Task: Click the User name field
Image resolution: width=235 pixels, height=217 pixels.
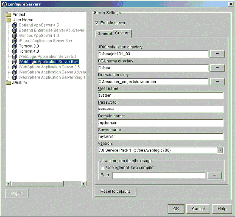Action: [x=161, y=96]
